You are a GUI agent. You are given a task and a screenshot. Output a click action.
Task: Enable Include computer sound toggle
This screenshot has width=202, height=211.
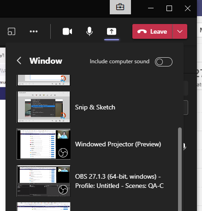[x=164, y=62]
